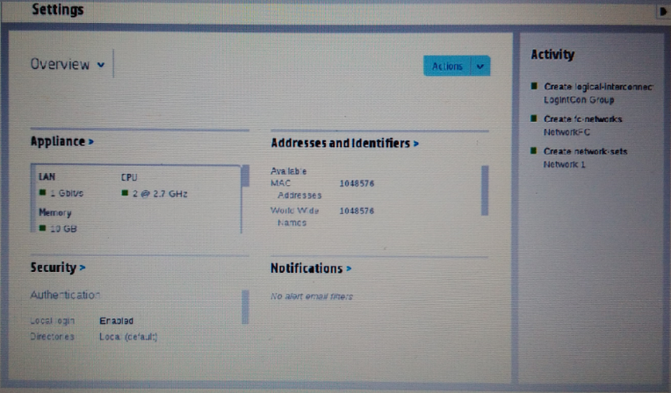This screenshot has height=393, width=671.
Task: Select green status icon of Create fc-networks activity
Action: click(534, 118)
